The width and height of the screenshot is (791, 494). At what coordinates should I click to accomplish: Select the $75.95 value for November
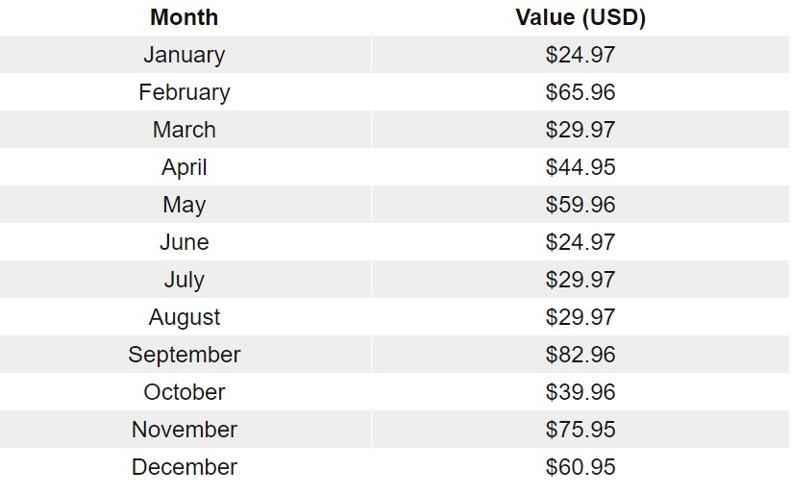(581, 430)
